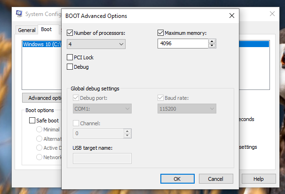Click the Maximum memory value field
This screenshot has height=194, width=285.
point(182,44)
